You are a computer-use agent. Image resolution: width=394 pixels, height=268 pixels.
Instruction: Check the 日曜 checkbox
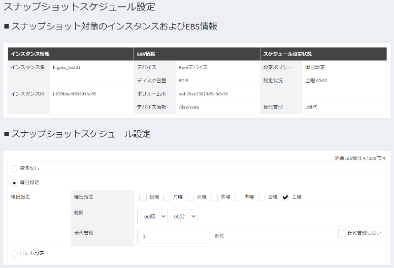click(x=143, y=197)
